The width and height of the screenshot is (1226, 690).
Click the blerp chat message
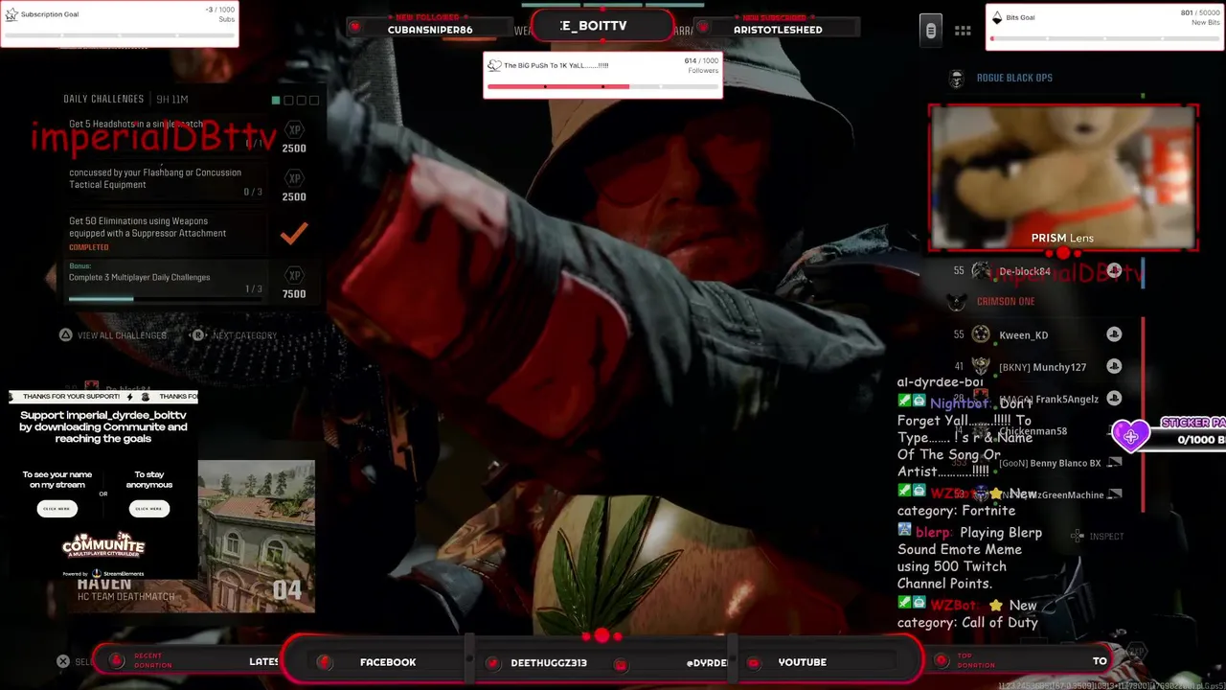(969, 558)
